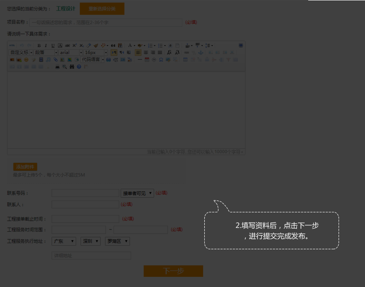The height and width of the screenshot is (287, 365).
Task: Click the 项目名称 input field
Action: coord(106,22)
